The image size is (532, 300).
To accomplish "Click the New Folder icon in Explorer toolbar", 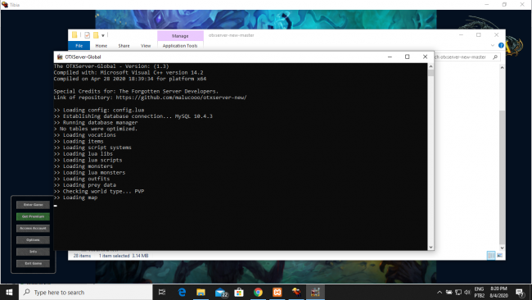I will 96,35.
